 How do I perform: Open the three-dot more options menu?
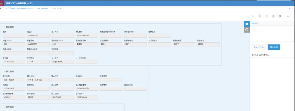289,16
